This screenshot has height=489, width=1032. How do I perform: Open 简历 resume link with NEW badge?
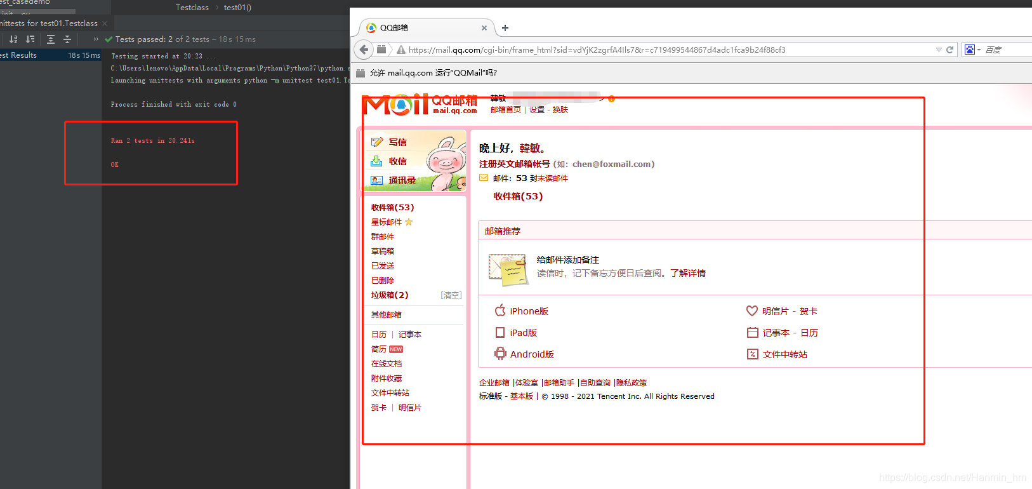(379, 349)
